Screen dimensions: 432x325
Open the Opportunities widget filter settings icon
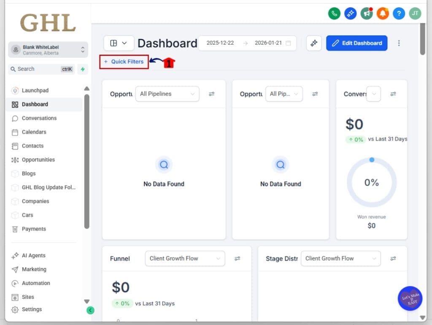(x=212, y=94)
